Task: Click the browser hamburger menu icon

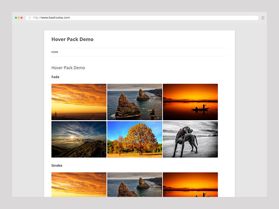Action: pyautogui.click(x=263, y=18)
